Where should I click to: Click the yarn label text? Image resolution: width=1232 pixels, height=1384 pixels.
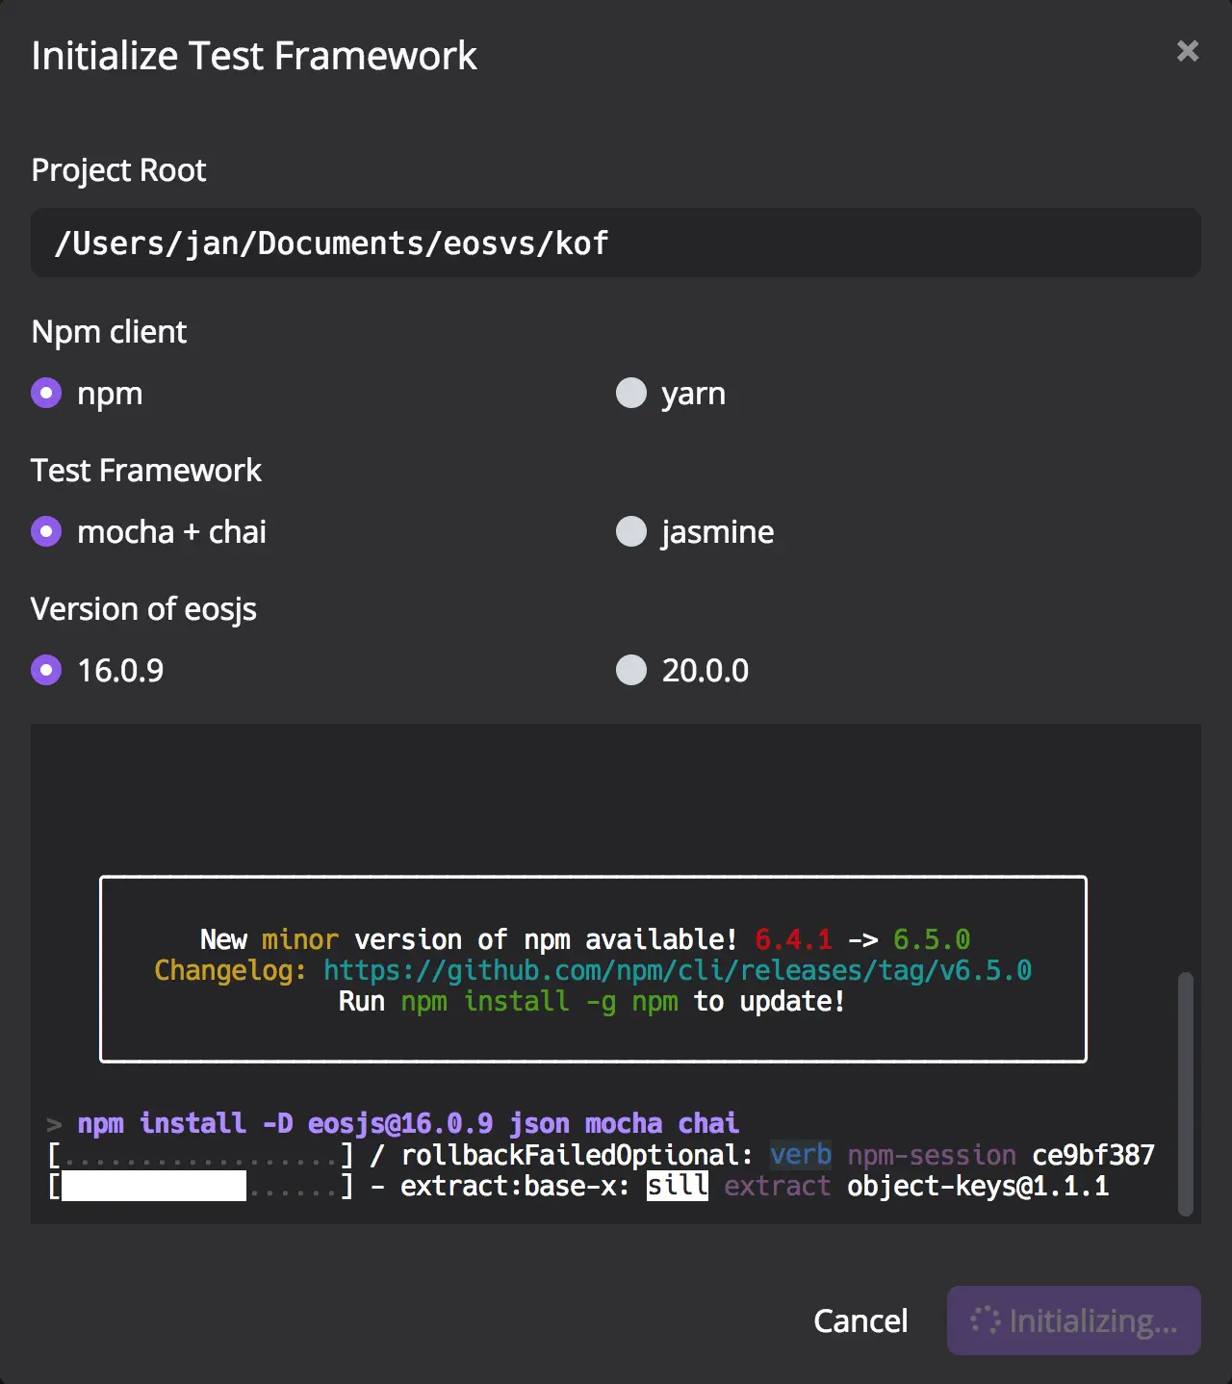pos(693,394)
